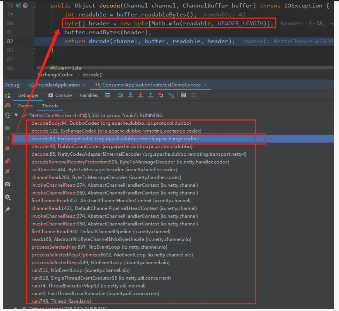
Task: Click buffer.readBytes(header) code line
Action: pos(108,32)
